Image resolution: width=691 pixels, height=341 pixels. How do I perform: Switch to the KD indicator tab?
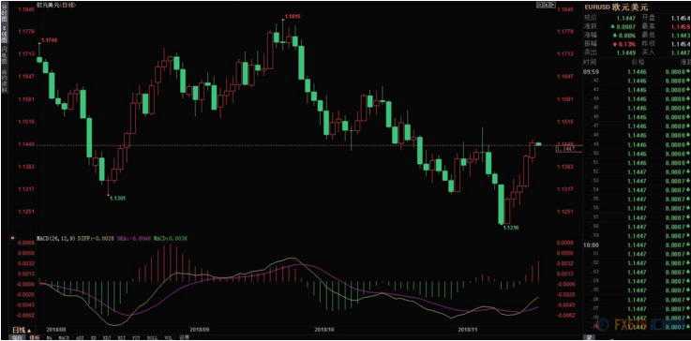tap(95, 337)
